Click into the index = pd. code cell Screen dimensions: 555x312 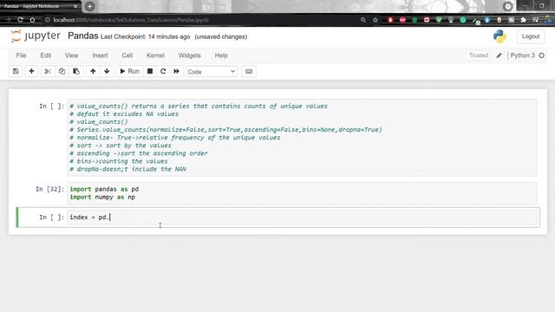303,218
